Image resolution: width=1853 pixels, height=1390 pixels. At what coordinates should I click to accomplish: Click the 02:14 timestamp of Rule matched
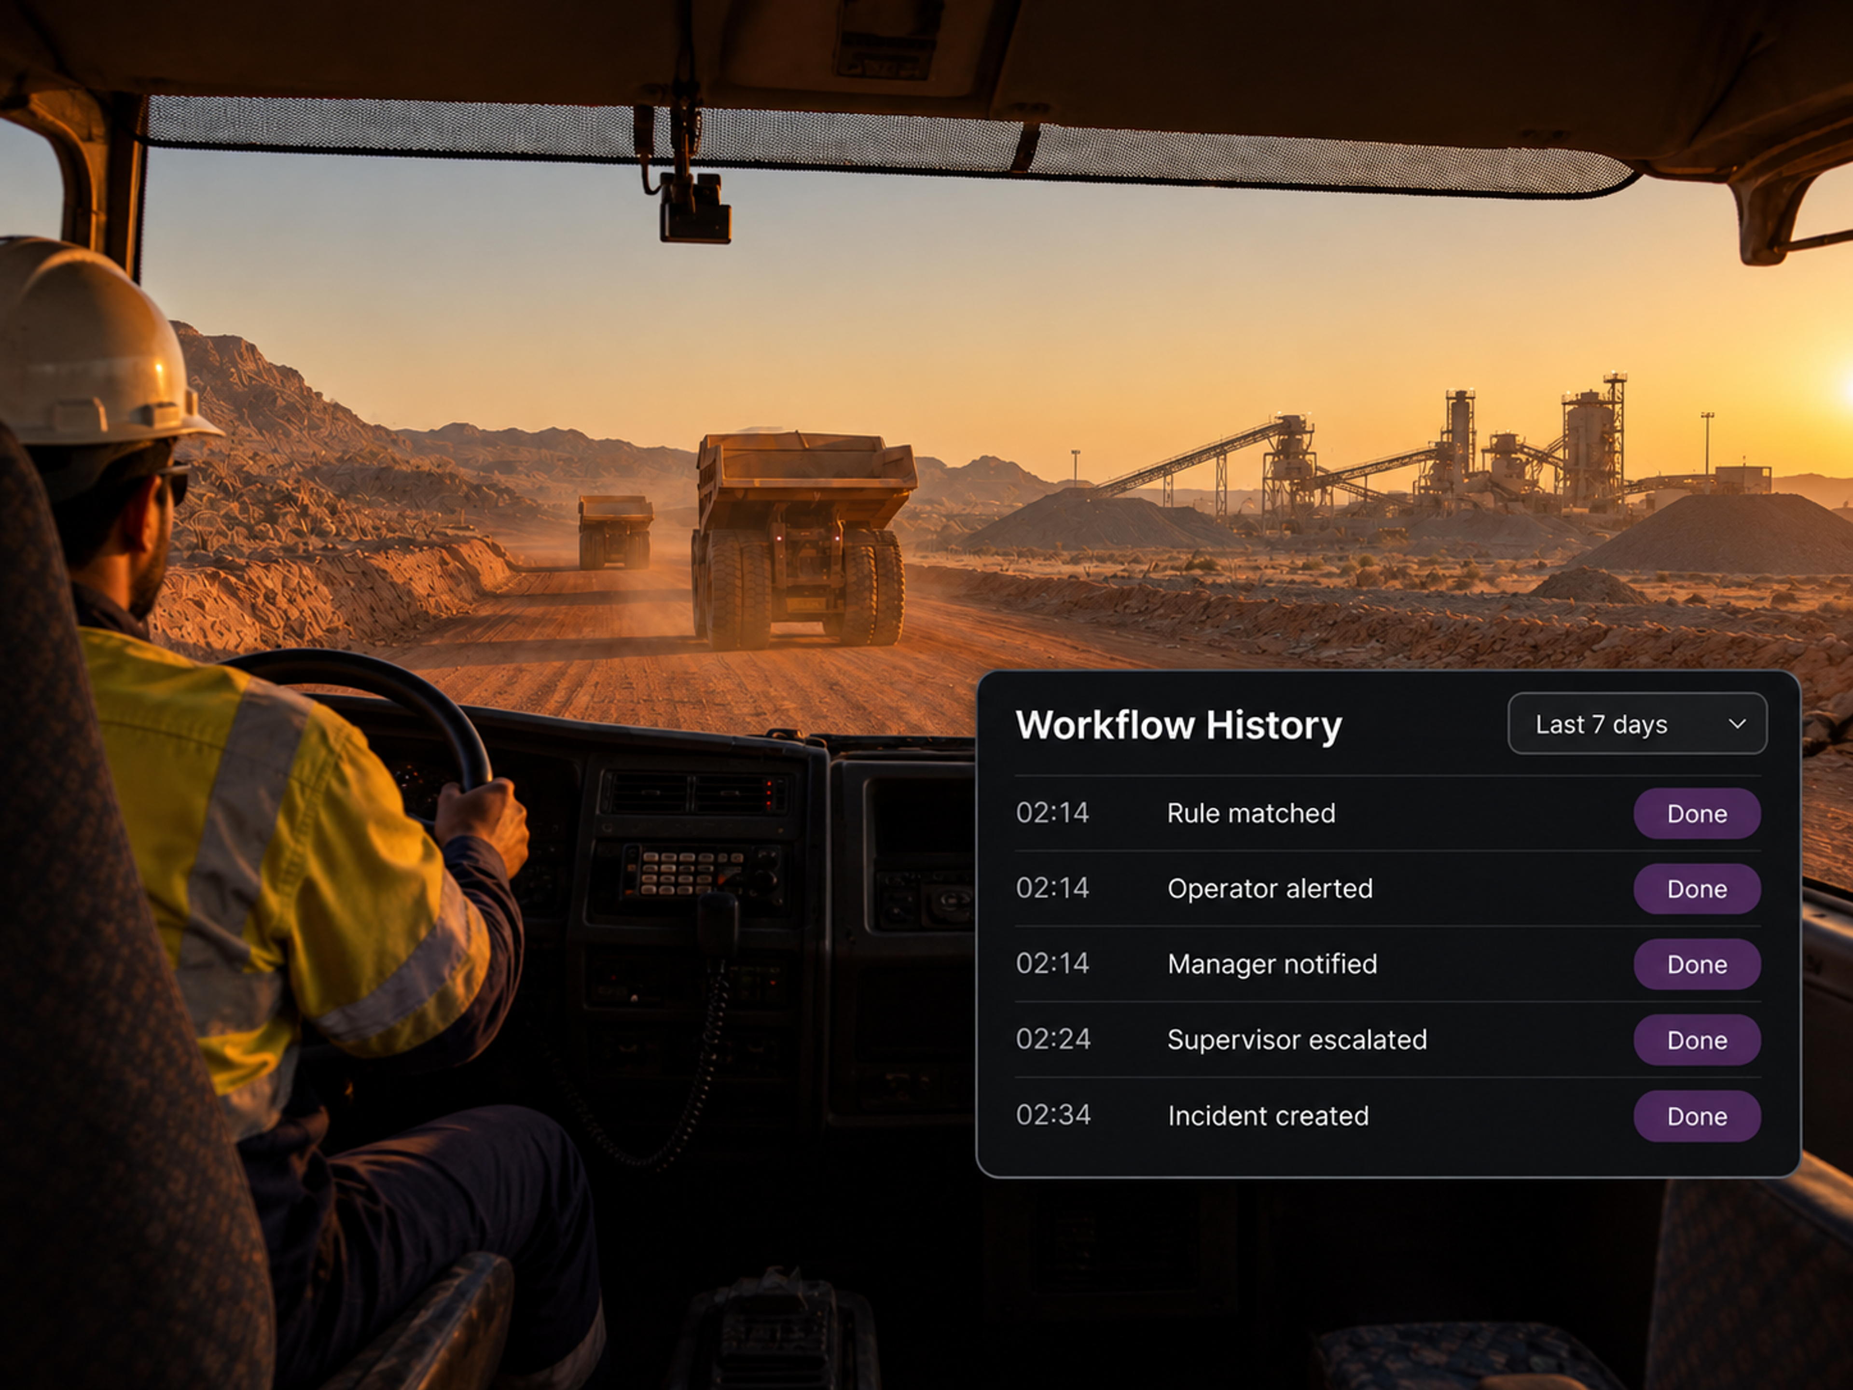(x=1052, y=813)
